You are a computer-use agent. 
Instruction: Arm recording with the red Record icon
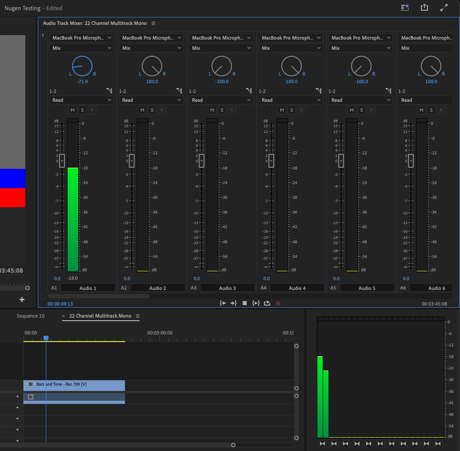point(278,302)
